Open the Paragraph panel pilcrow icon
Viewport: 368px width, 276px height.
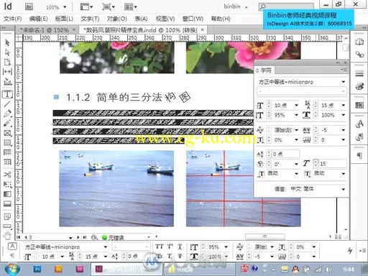(359, 156)
